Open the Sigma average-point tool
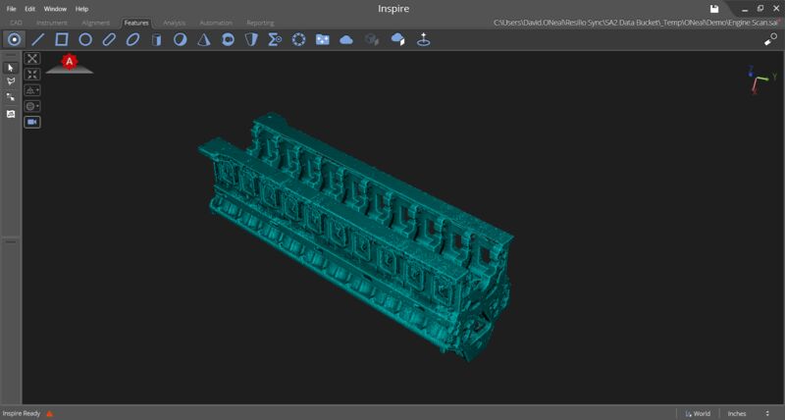Image resolution: width=785 pixels, height=420 pixels. (275, 39)
